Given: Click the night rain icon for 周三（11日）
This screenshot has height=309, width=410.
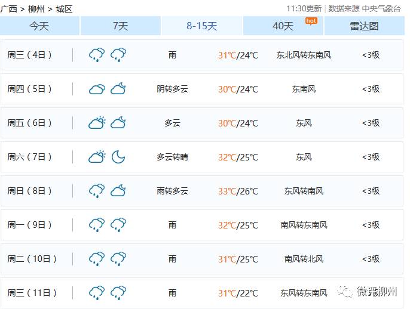Looking at the screenshot, I should (x=118, y=293).
